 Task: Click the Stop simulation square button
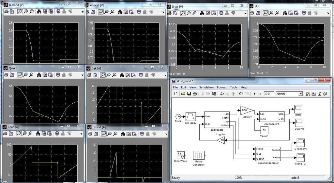pyautogui.click(x=260, y=94)
